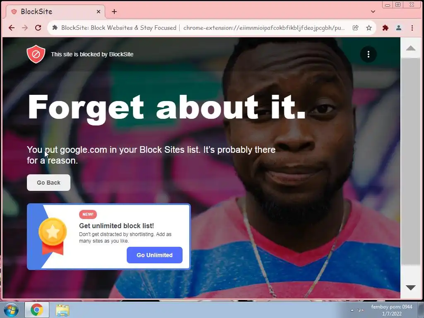This screenshot has width=424, height=318.
Task: Click the Chrome taskbar icon
Action: click(x=37, y=310)
